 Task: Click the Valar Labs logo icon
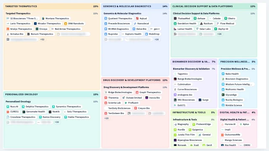(x=197, y=29)
